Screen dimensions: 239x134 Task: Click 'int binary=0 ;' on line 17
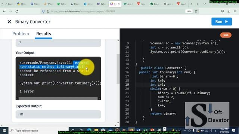[x=165, y=76]
